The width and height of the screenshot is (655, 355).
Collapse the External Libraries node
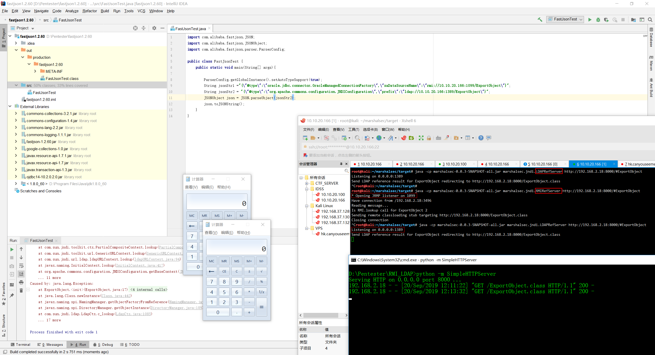(10, 106)
